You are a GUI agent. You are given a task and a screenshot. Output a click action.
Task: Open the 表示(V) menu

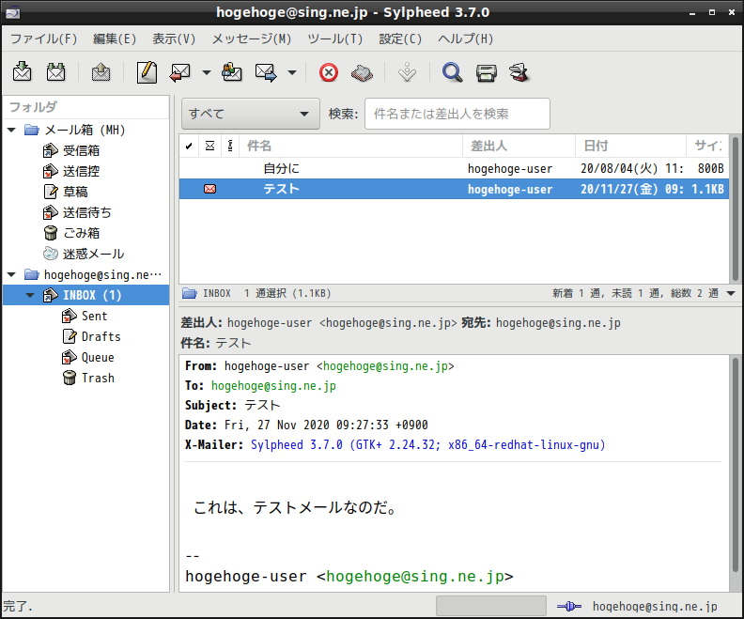click(x=174, y=39)
